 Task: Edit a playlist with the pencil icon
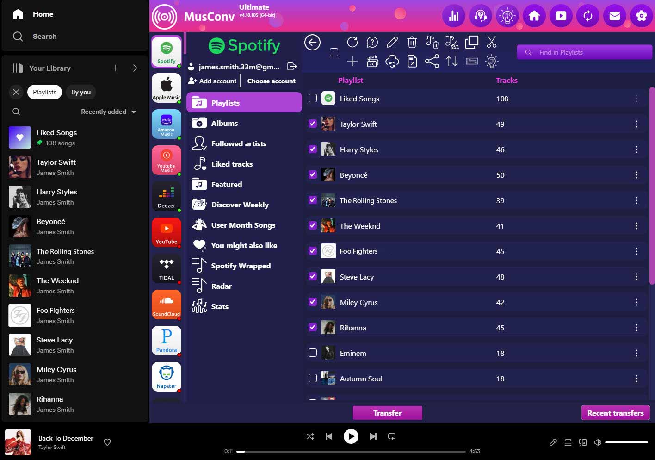pos(392,42)
